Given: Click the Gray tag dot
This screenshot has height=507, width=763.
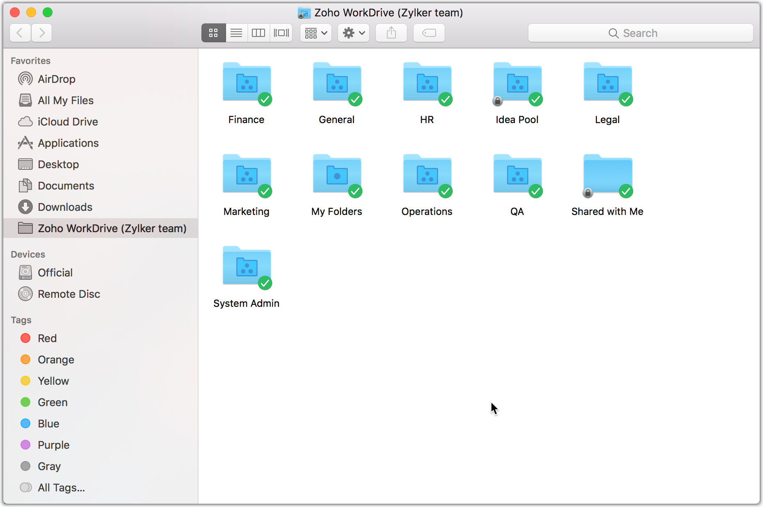Looking at the screenshot, I should pyautogui.click(x=25, y=466).
